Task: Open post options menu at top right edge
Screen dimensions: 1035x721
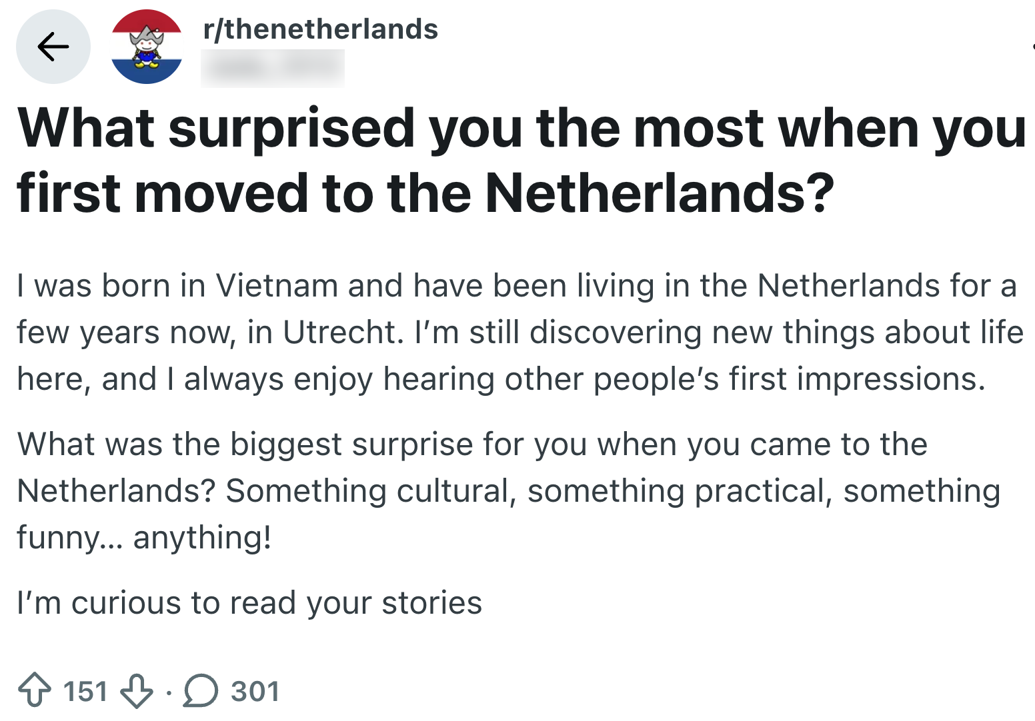Action: (x=1032, y=47)
